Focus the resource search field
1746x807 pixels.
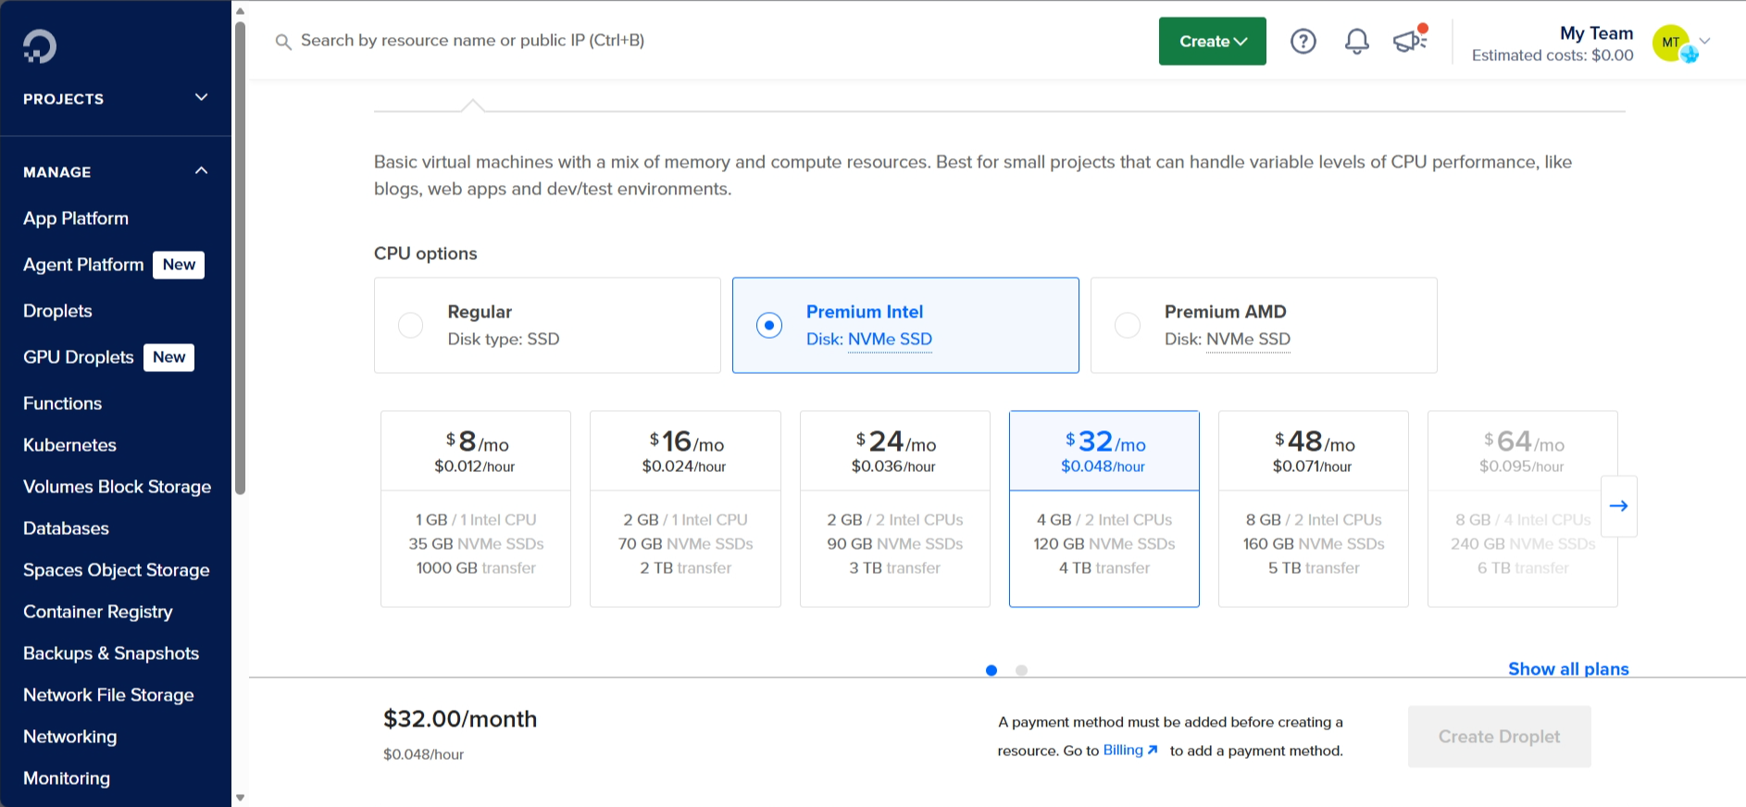tap(472, 41)
